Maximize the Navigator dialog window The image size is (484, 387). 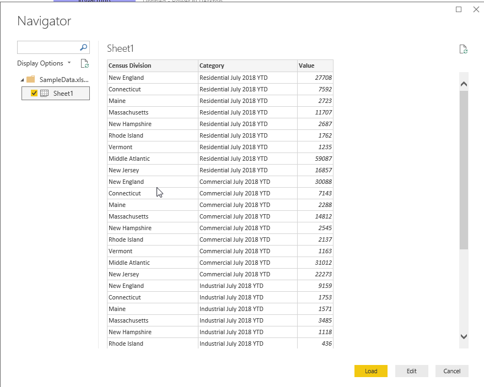pyautogui.click(x=459, y=9)
